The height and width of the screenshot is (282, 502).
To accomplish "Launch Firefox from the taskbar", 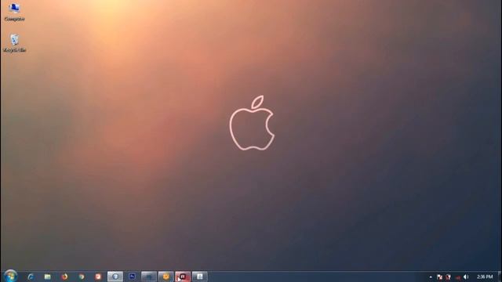I will tap(64, 277).
